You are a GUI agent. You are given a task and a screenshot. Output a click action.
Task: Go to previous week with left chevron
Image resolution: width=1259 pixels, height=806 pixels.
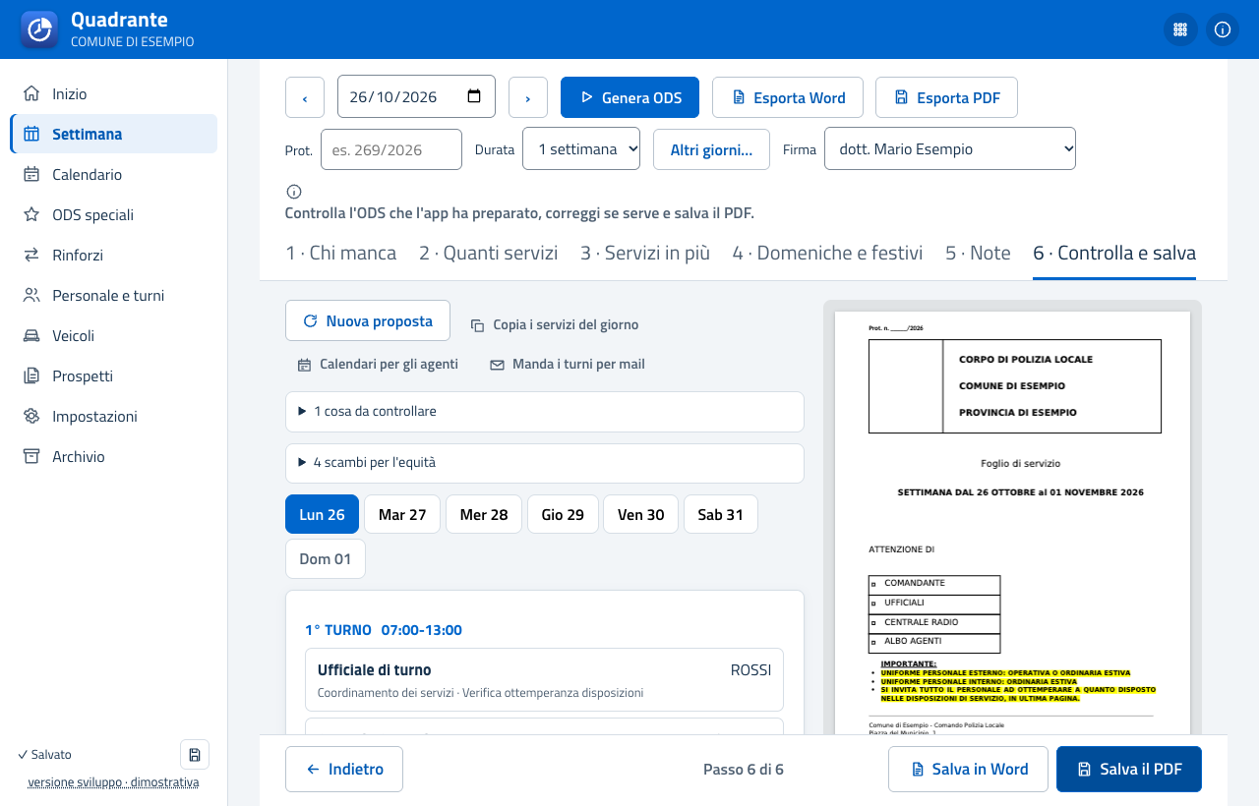pos(305,97)
